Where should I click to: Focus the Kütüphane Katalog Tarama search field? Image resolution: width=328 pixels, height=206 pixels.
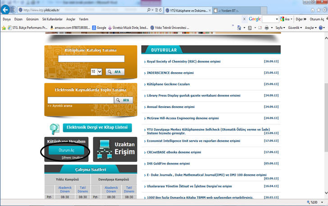pyautogui.click(x=91, y=59)
